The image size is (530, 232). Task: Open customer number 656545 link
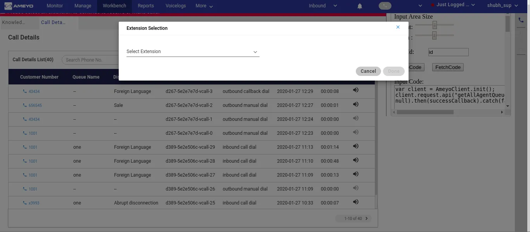pos(35,106)
